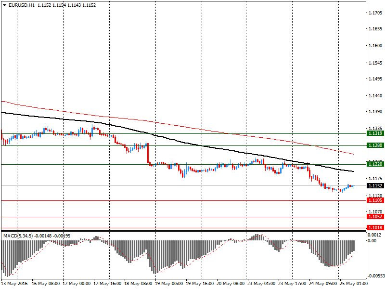
Task: Click the 1.1280 green price label
Action: (375, 145)
